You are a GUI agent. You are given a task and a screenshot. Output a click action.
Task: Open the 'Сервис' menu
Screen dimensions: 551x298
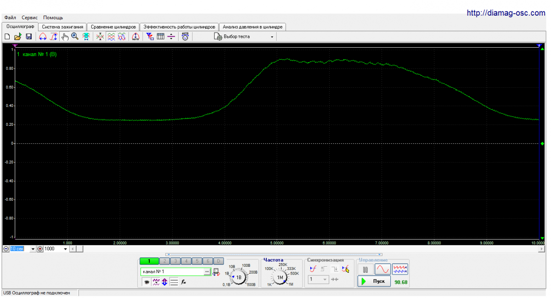coord(29,17)
